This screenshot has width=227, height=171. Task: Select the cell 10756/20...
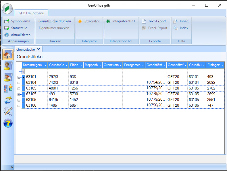coord(156,105)
